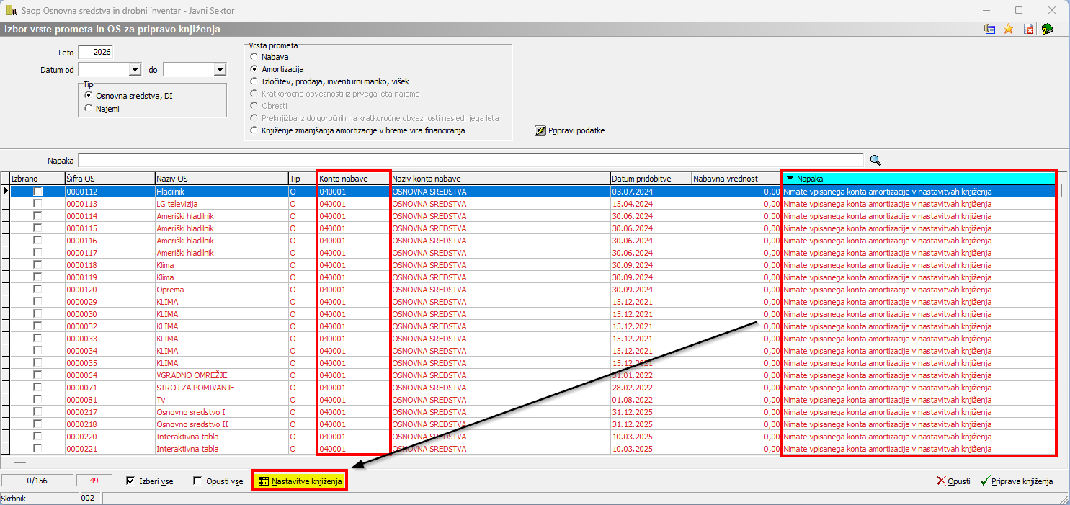Click the Napaka column header sort arrow
The width and height of the screenshot is (1070, 505).
790,179
